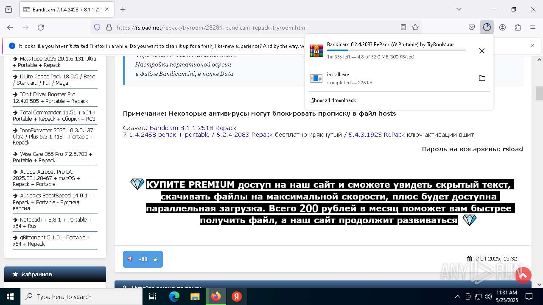Open the Избранное favorites section header
Screen dimensions: 543x305
point(55,274)
